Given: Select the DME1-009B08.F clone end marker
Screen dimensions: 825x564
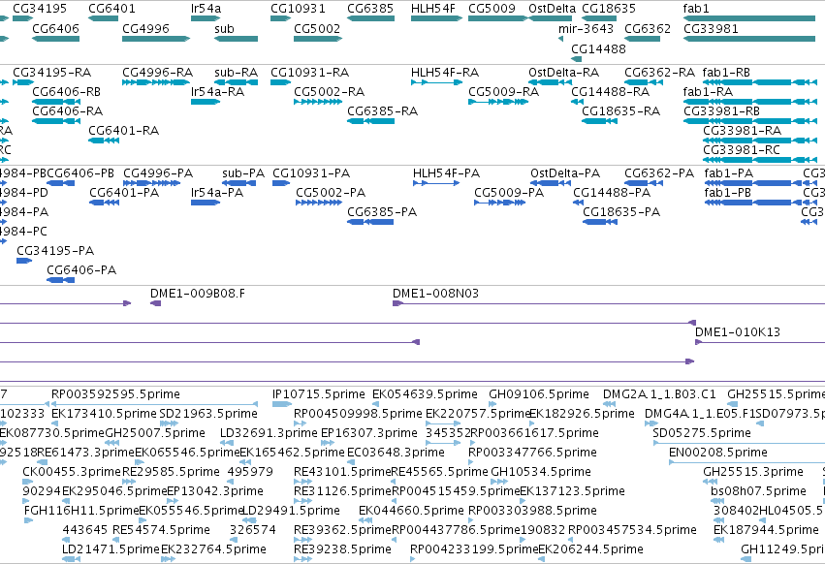Looking at the screenshot, I should coord(155,303).
